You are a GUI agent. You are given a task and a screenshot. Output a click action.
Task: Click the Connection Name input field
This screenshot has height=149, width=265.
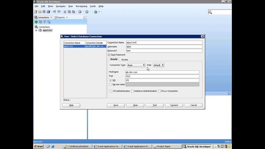pos(164,43)
